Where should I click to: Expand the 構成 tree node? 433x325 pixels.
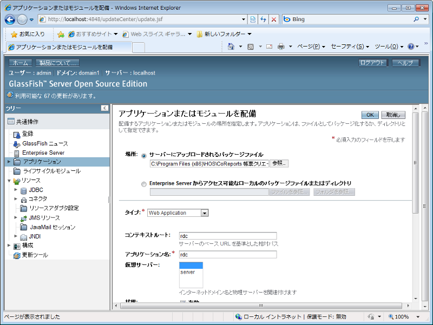[x=9, y=246]
